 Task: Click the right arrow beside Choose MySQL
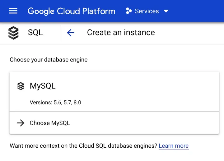pos(21,123)
